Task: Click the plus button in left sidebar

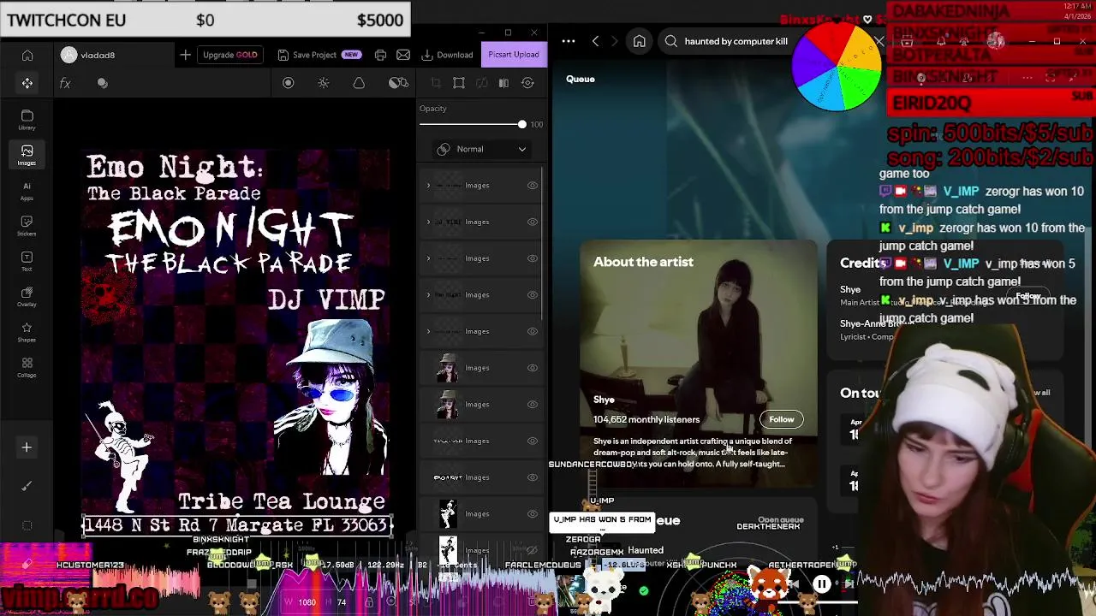Action: click(x=27, y=447)
